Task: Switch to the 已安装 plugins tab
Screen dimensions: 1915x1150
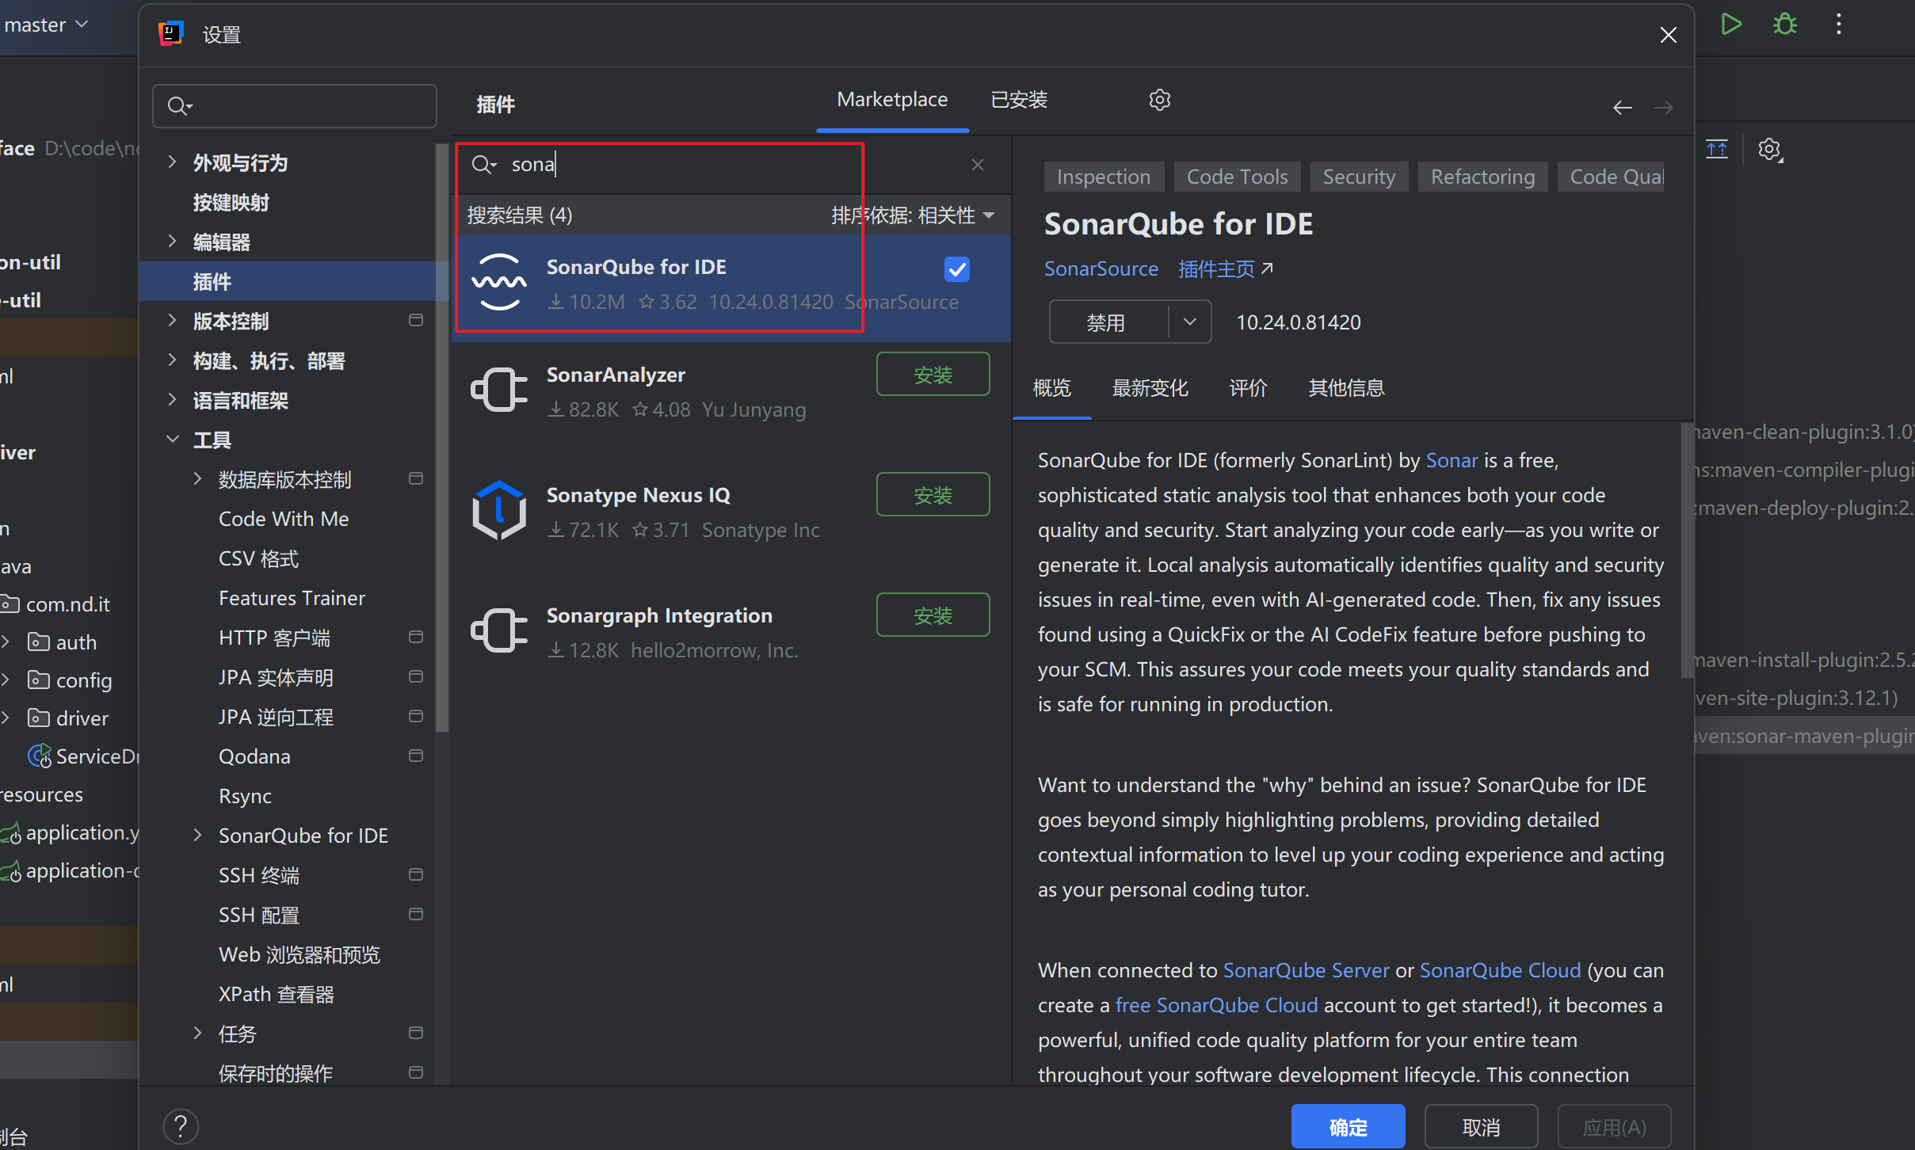Action: [1019, 99]
